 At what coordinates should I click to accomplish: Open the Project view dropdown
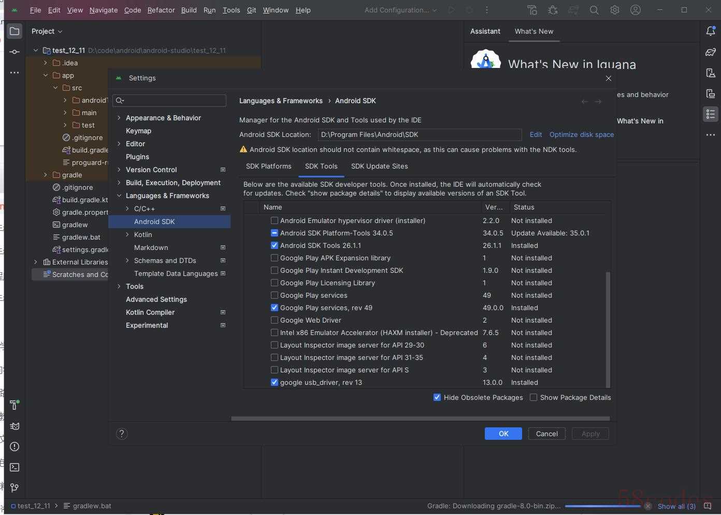[47, 31]
